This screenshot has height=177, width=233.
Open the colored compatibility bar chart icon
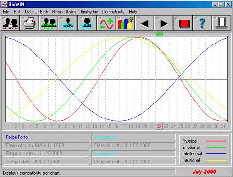click(125, 24)
